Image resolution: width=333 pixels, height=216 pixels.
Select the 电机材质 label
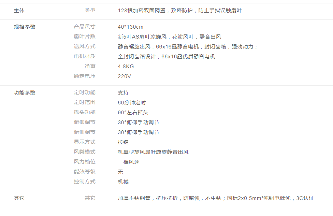coord(85,56)
